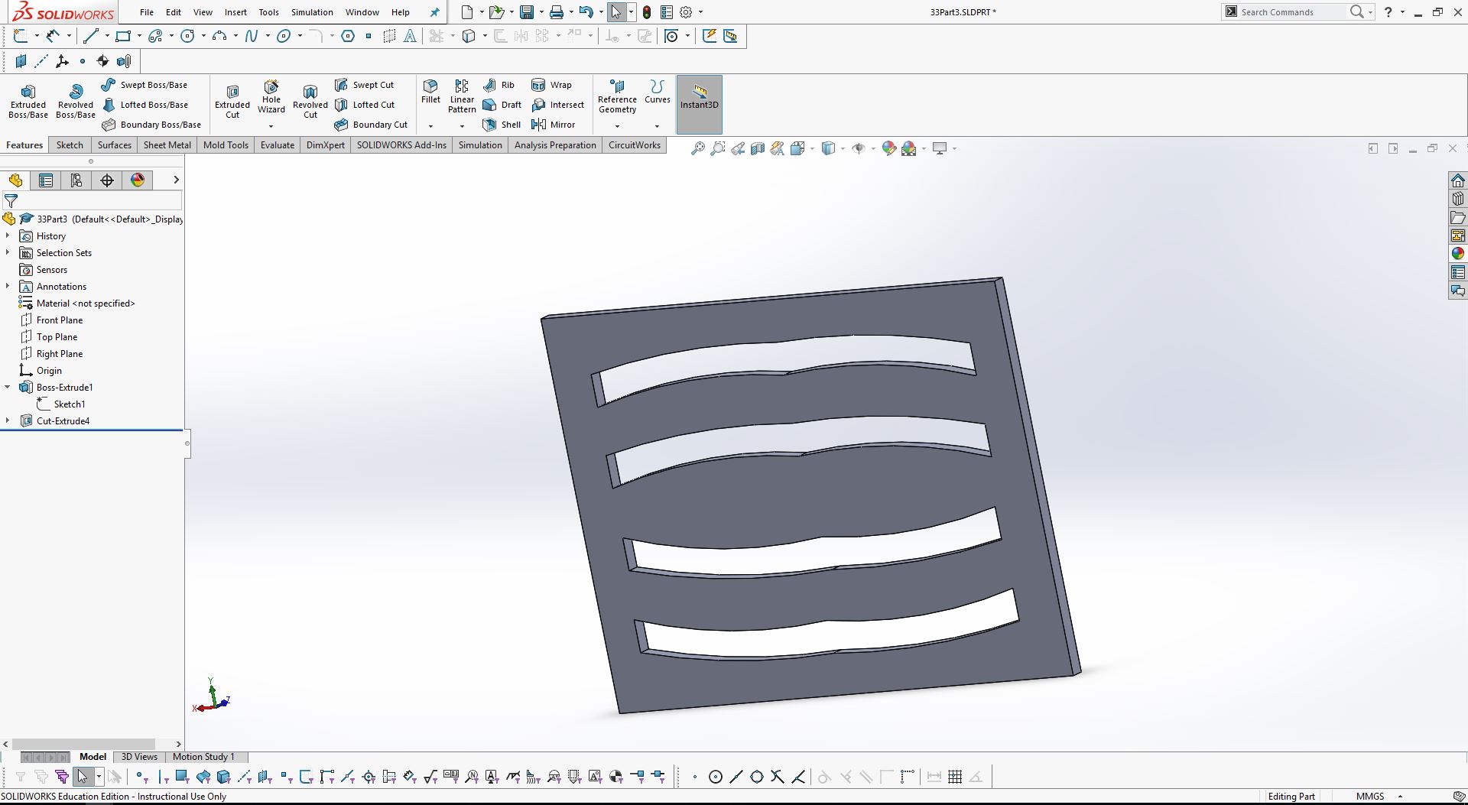Select the Draft feature tool
The image size is (1468, 805).
click(502, 105)
